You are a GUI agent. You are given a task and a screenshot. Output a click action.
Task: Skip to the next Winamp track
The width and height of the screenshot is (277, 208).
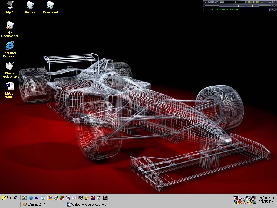pyautogui.click(x=259, y=2)
